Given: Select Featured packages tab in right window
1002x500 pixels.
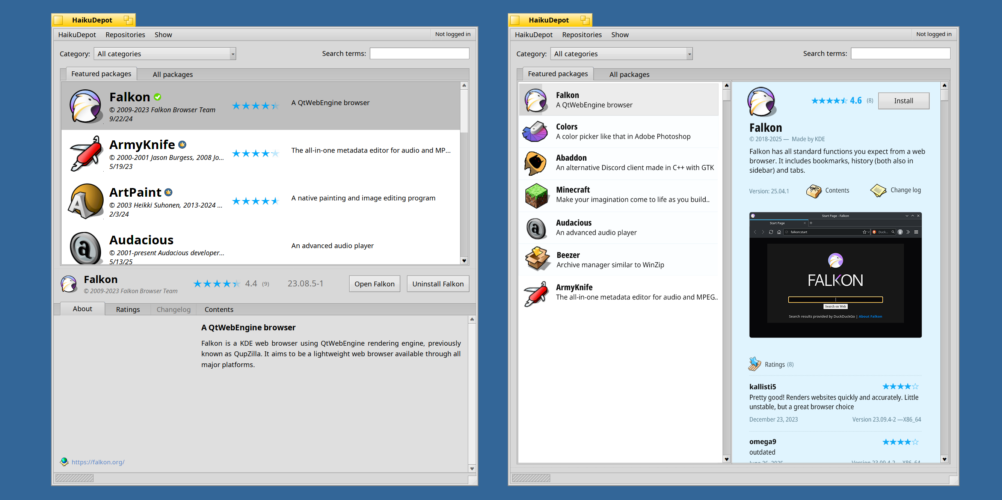Looking at the screenshot, I should click(x=558, y=74).
